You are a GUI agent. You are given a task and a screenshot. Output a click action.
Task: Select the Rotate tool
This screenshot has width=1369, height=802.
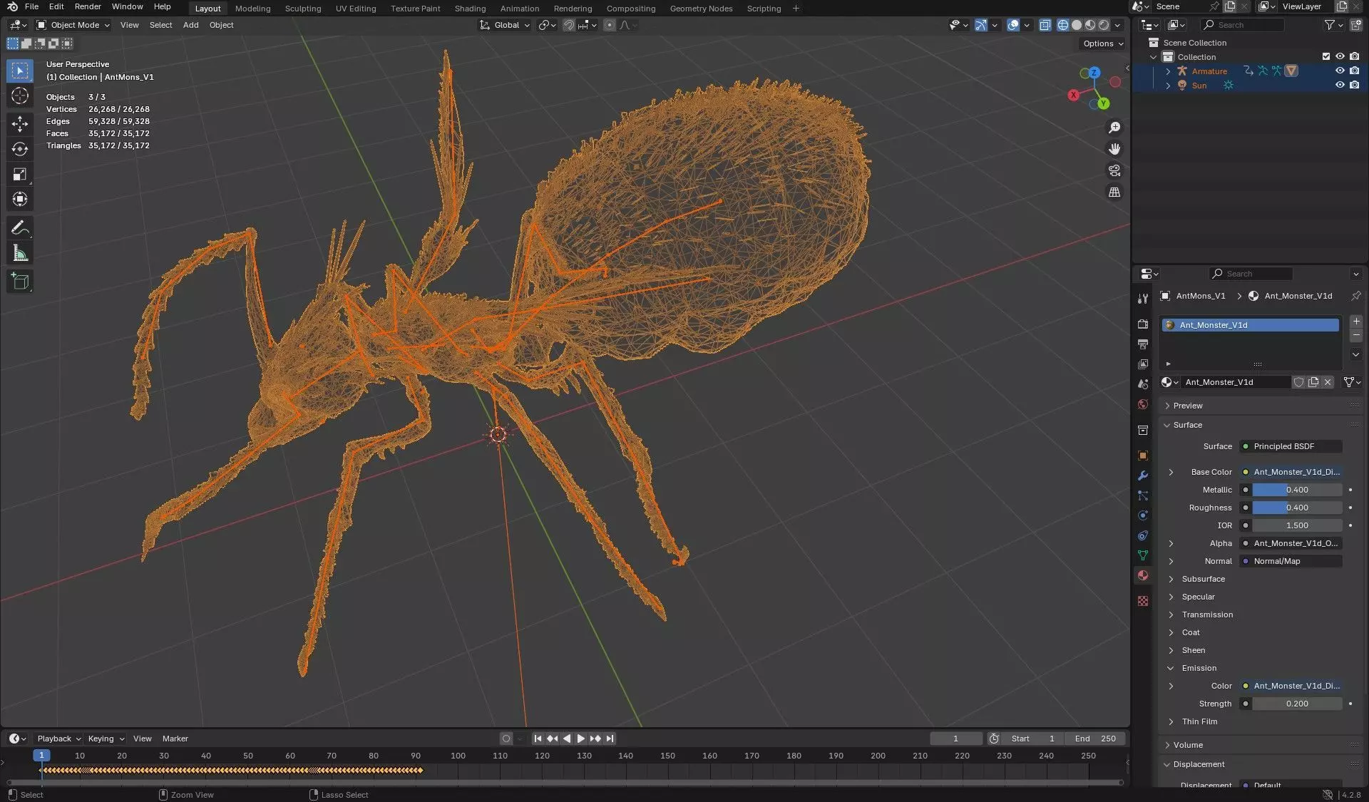tap(20, 149)
